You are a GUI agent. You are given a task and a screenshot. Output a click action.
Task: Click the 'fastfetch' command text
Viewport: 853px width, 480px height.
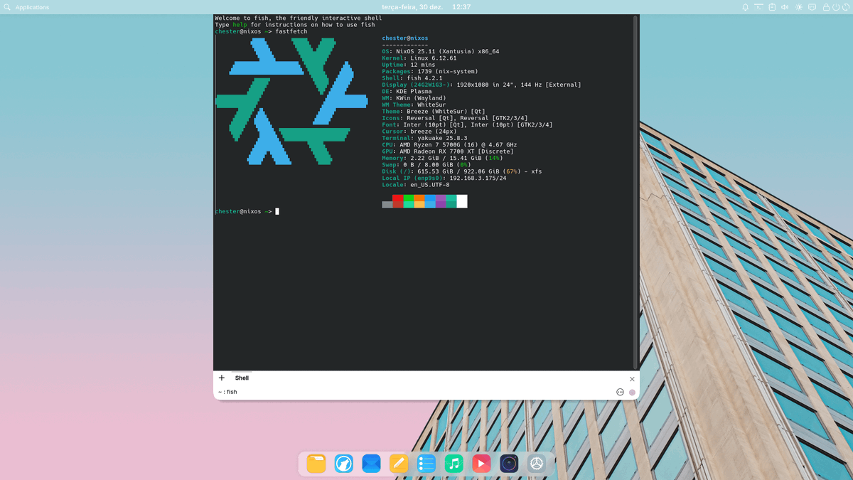291,31
